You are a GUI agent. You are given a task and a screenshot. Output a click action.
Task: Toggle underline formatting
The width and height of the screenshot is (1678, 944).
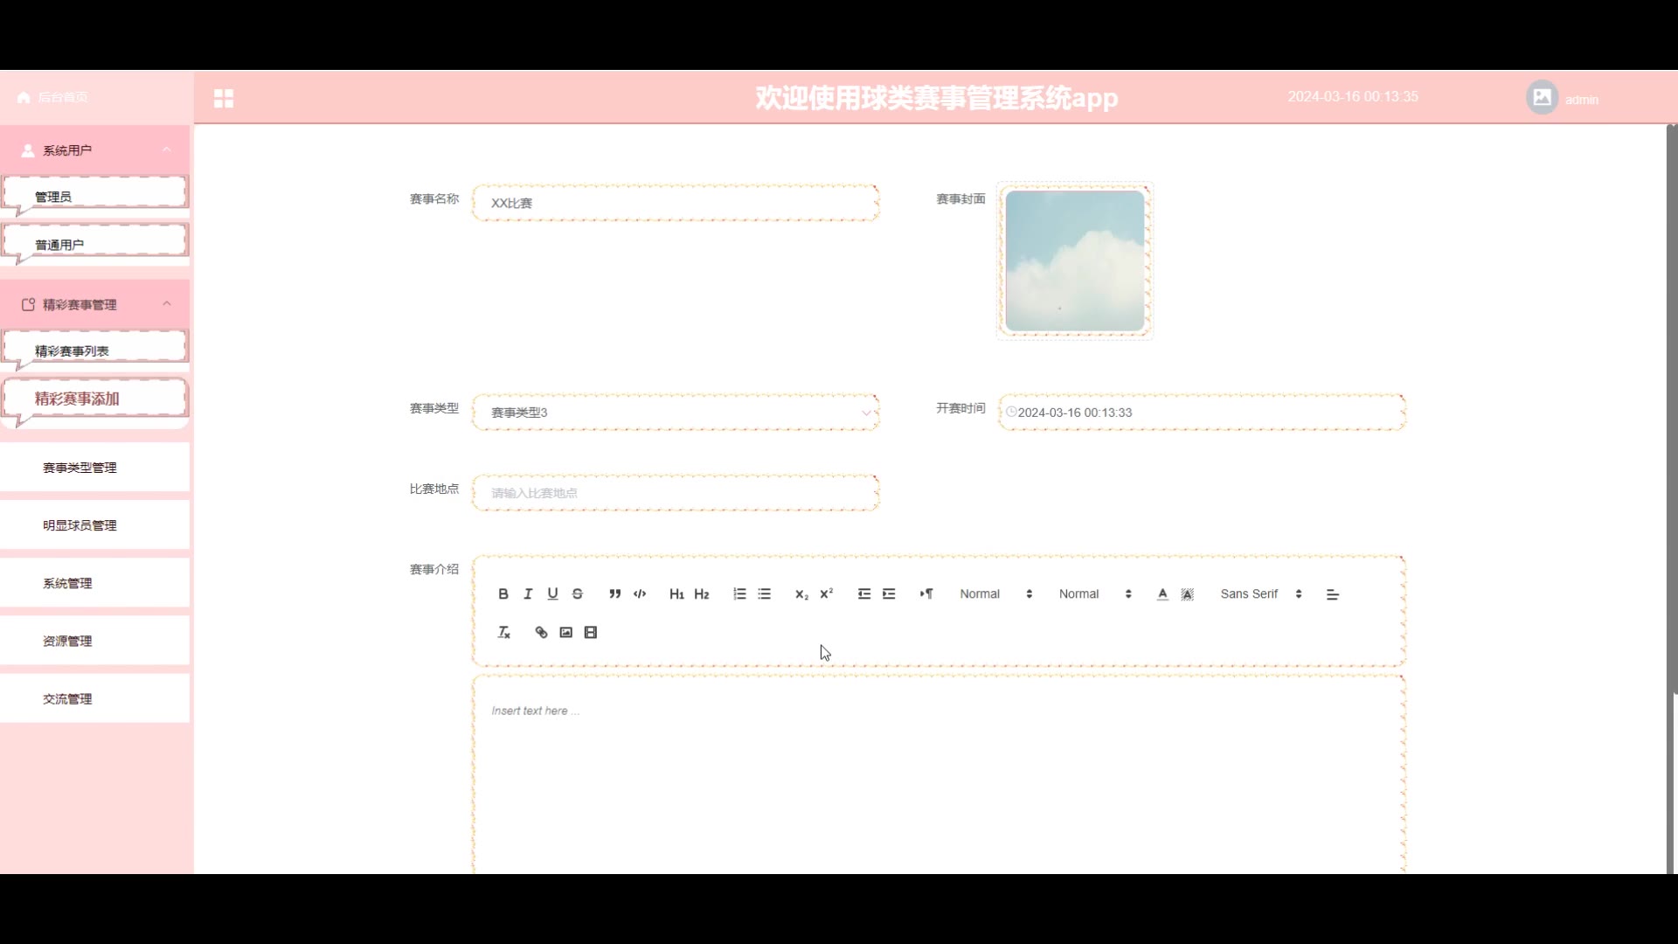click(x=552, y=594)
